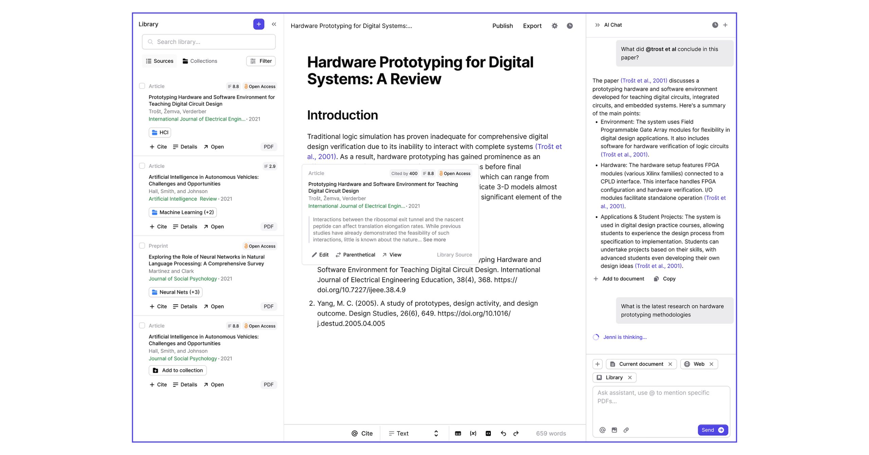Click the Send button in AI chat

click(x=713, y=430)
